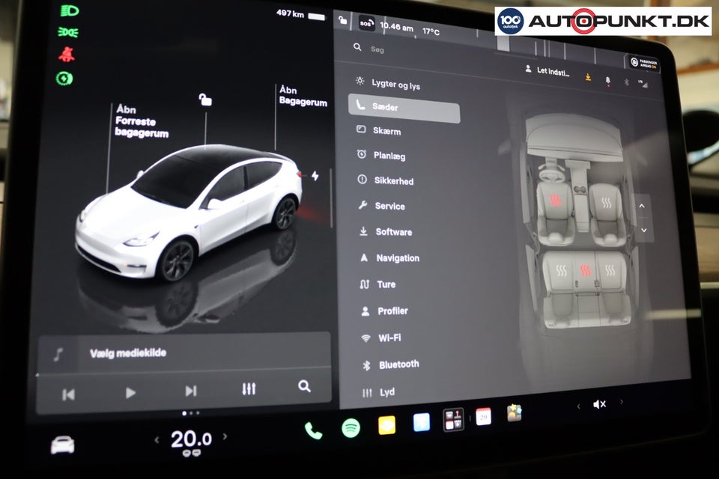Image resolution: width=719 pixels, height=479 pixels.
Task: Select Vælg mediekilde media source
Action: pos(128,353)
